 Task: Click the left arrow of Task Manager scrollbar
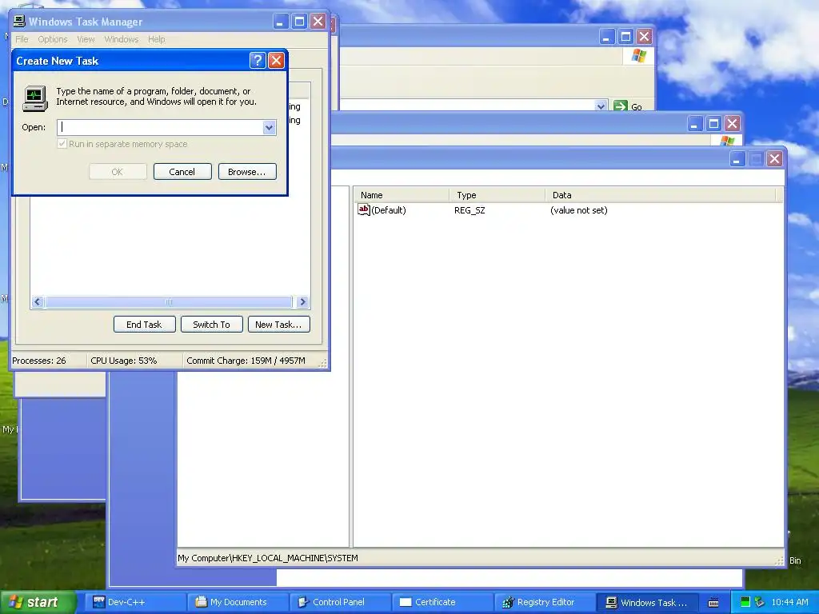(x=38, y=301)
